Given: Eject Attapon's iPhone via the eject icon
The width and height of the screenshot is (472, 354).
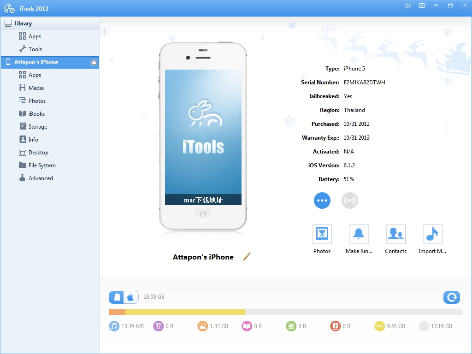Looking at the screenshot, I should click(94, 63).
